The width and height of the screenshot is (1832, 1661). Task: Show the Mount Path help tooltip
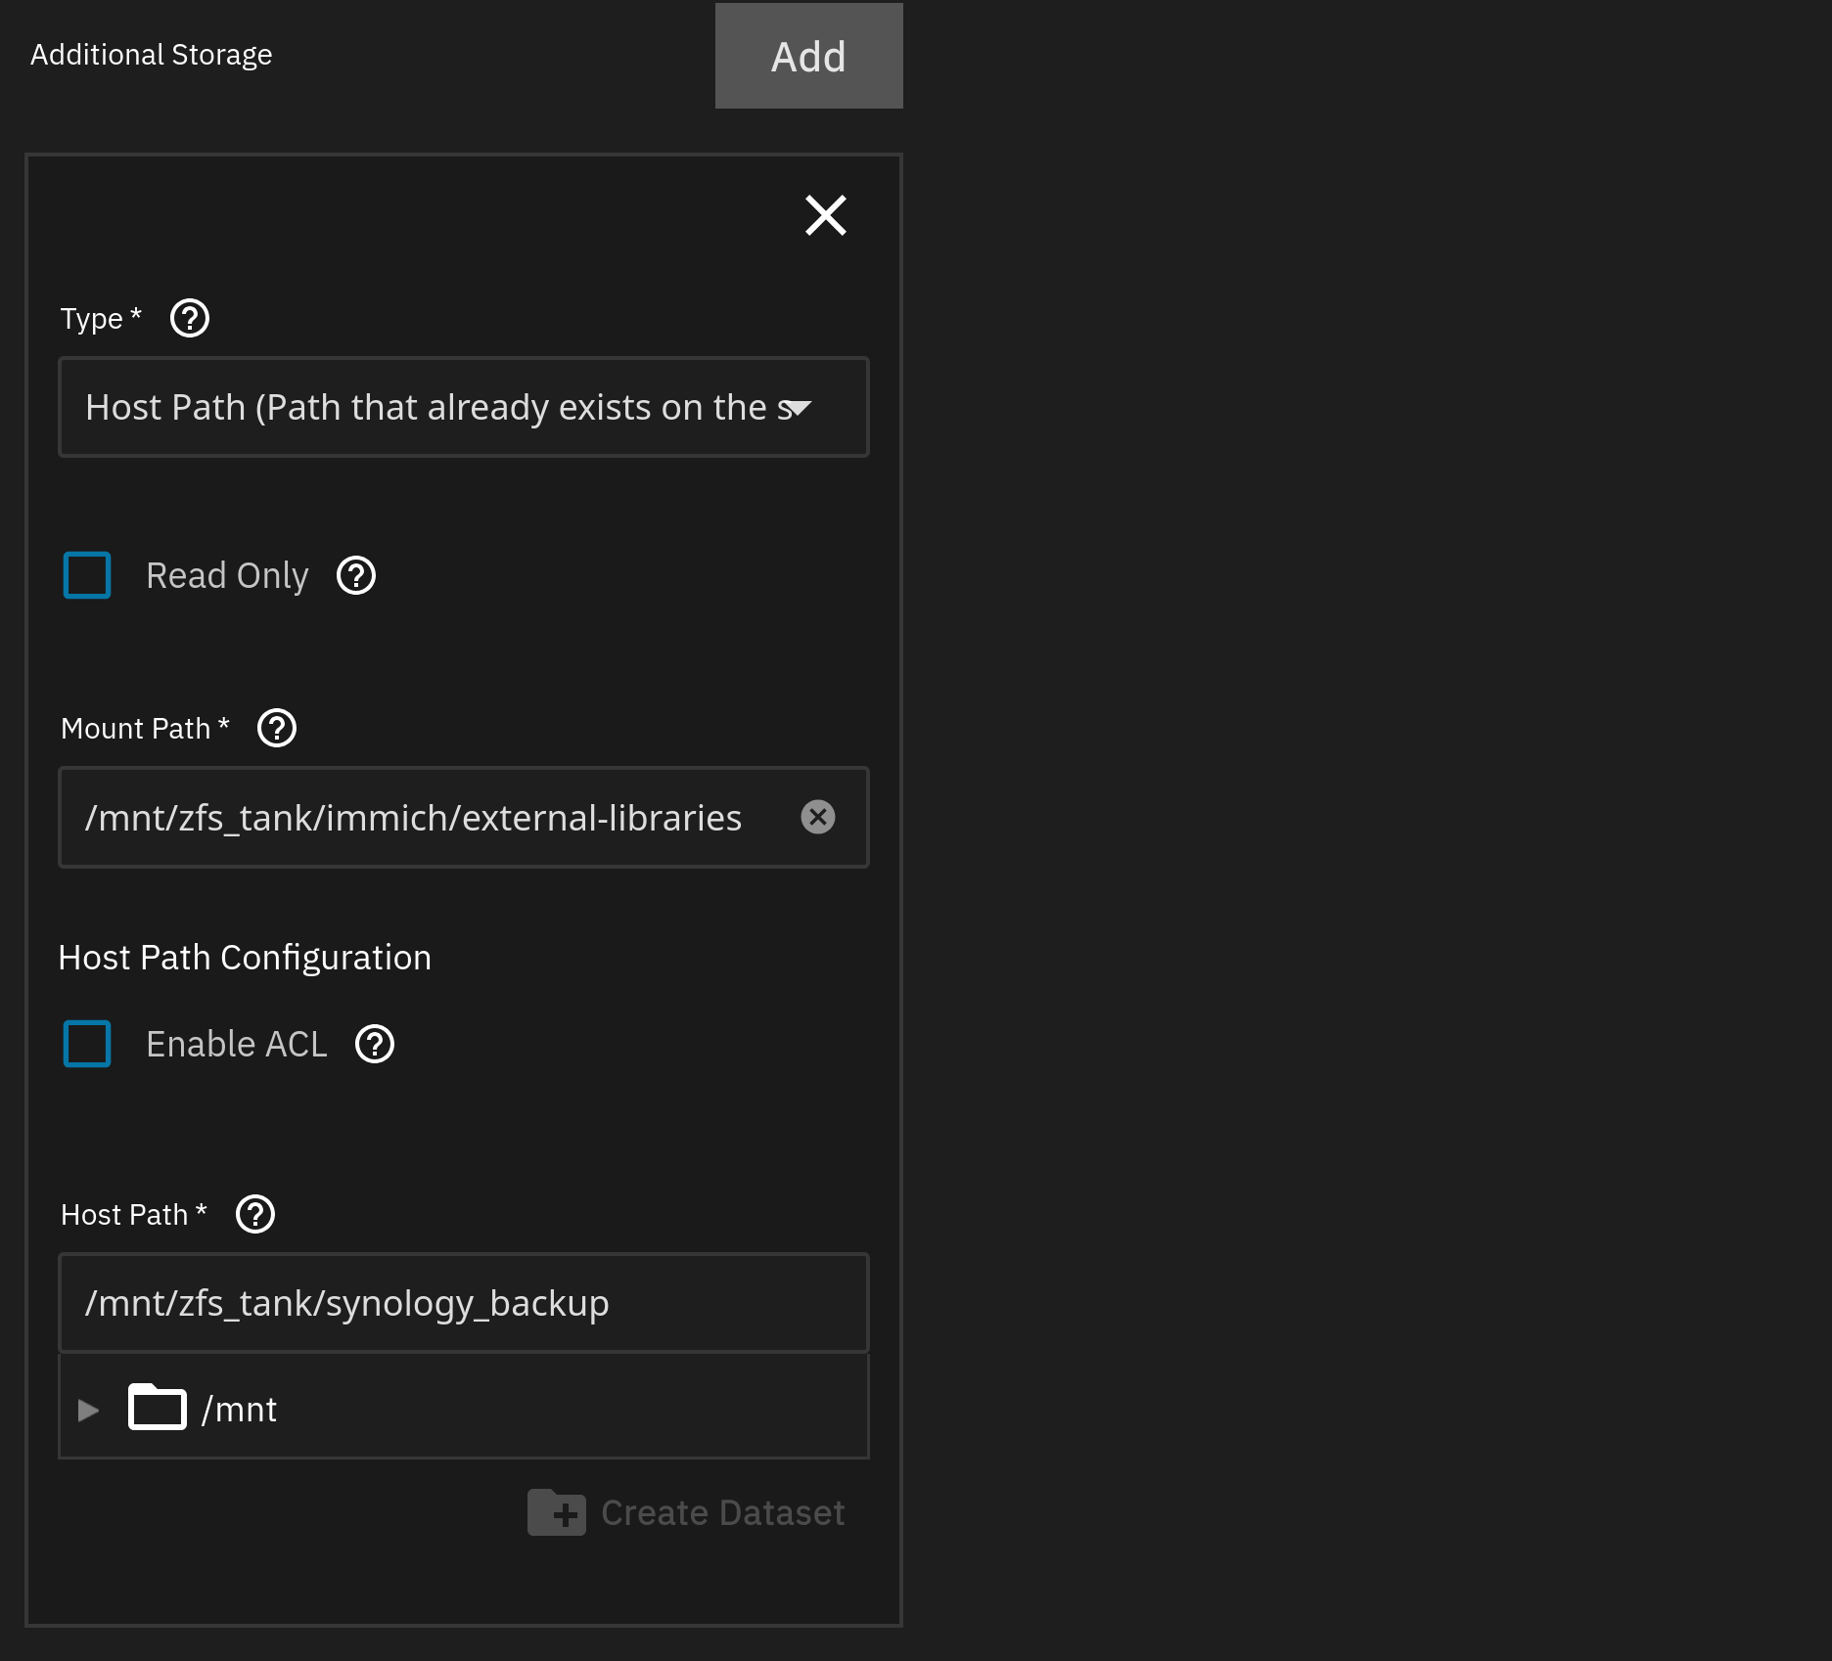[x=277, y=729]
